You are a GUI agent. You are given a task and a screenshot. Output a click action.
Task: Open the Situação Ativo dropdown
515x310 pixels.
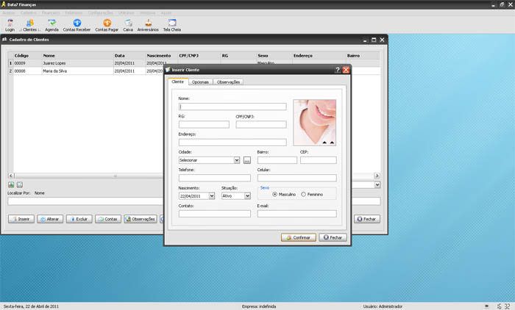(247, 196)
